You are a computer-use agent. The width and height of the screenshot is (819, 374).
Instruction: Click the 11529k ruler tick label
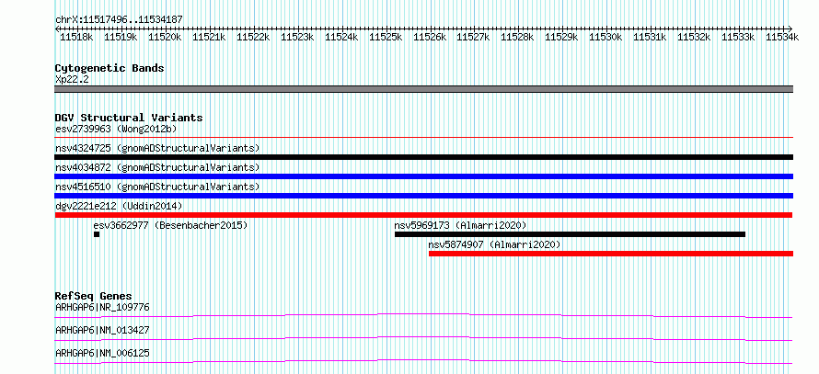(562, 37)
